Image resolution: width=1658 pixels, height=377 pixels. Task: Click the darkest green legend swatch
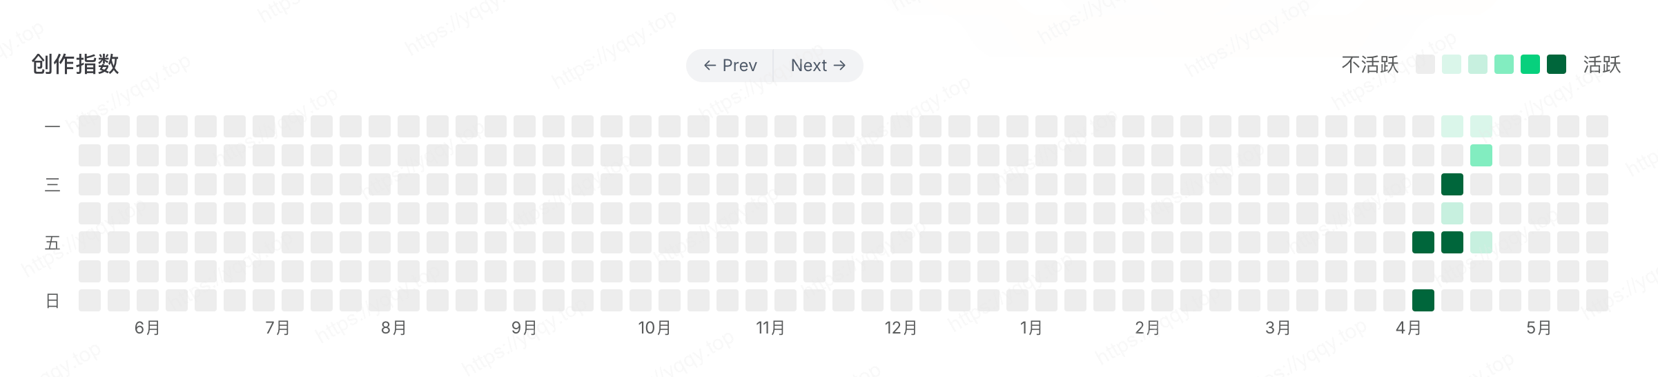pyautogui.click(x=1556, y=64)
